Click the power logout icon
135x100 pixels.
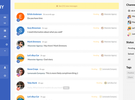coord(5,76)
